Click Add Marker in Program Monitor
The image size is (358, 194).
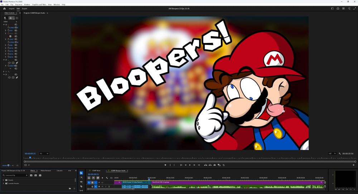click(165, 165)
